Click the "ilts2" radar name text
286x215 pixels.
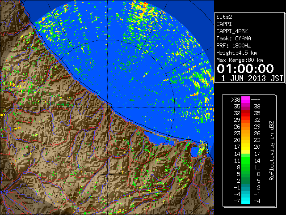point(224,17)
